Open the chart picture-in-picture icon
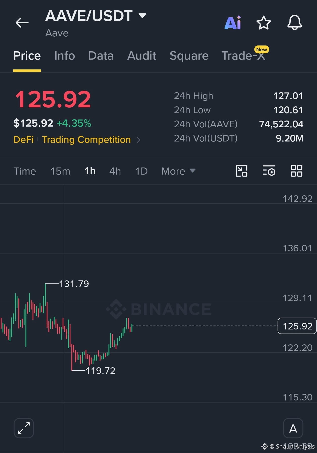317x453 pixels. pyautogui.click(x=242, y=171)
